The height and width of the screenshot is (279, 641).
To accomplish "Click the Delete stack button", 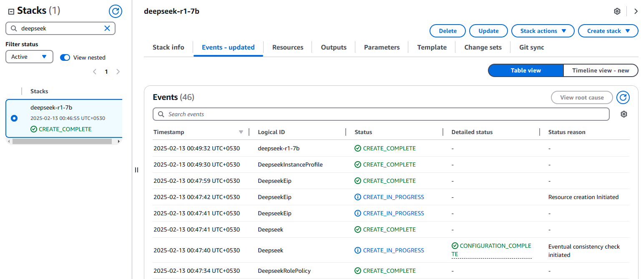I will click(x=448, y=31).
